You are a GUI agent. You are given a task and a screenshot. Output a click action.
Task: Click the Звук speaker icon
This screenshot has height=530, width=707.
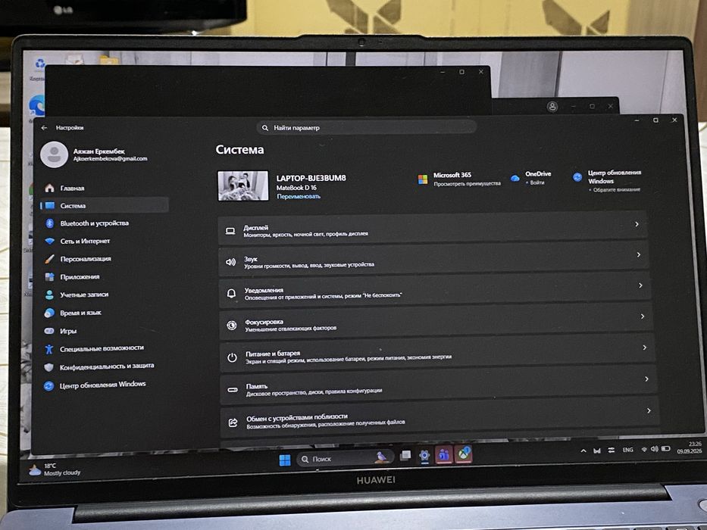[231, 262]
